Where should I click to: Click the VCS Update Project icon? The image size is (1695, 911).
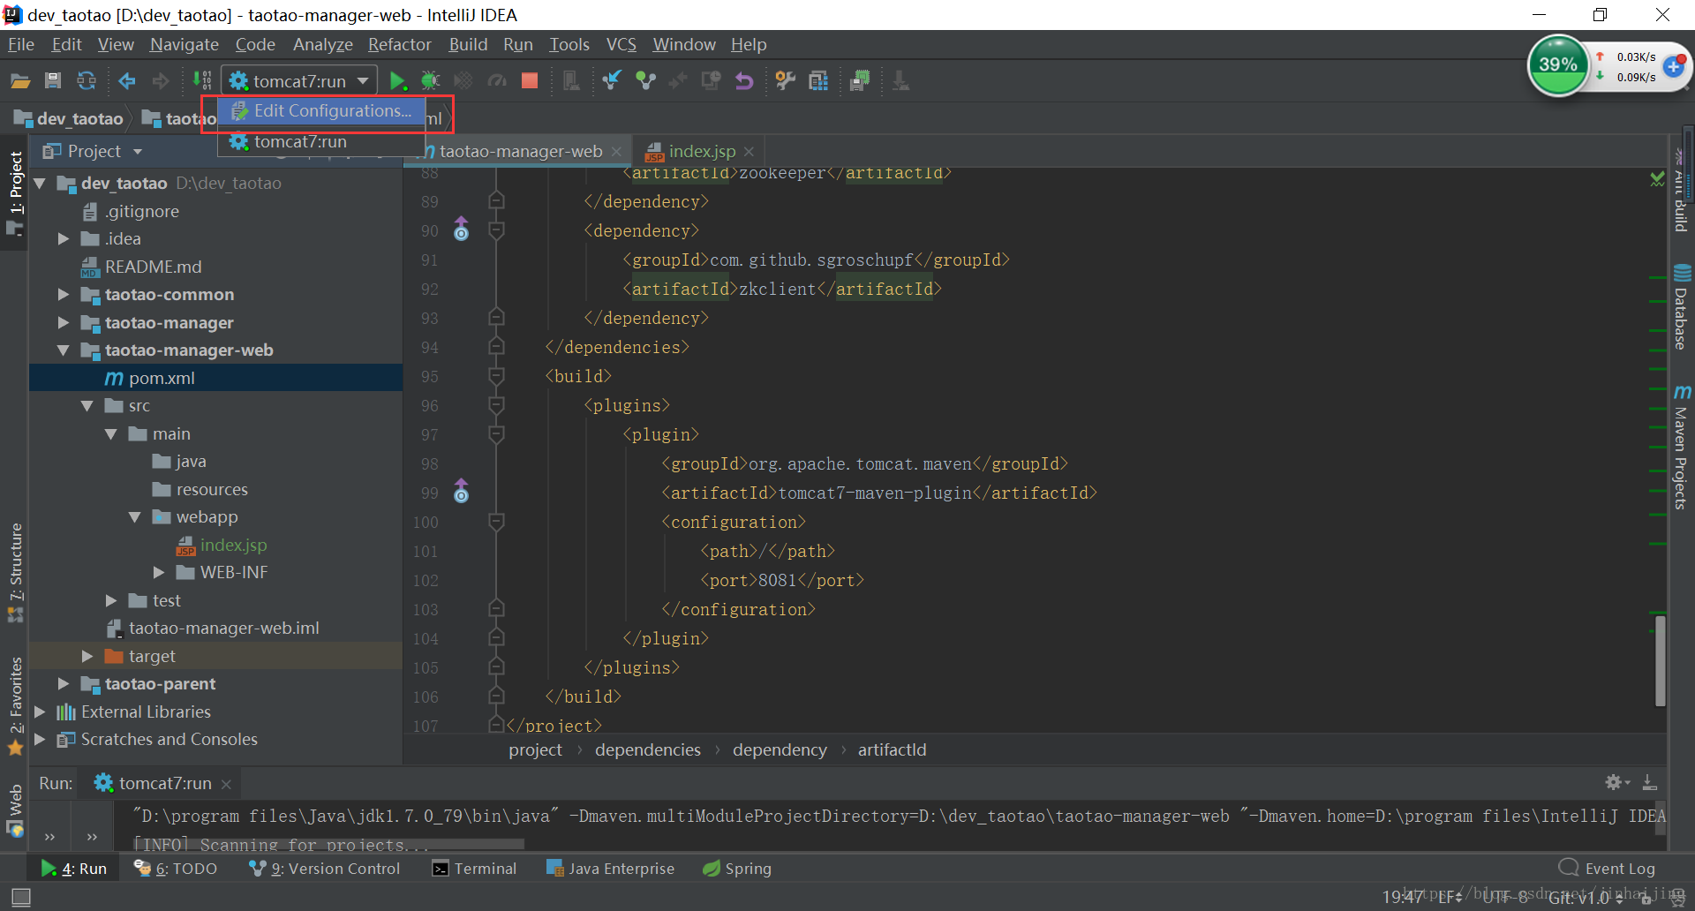click(611, 81)
